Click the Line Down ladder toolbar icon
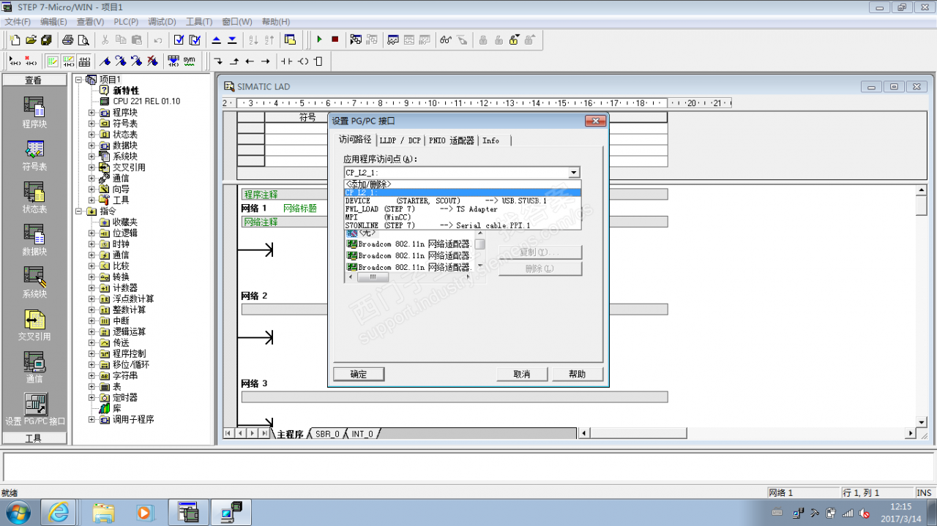The width and height of the screenshot is (937, 526). [x=218, y=61]
